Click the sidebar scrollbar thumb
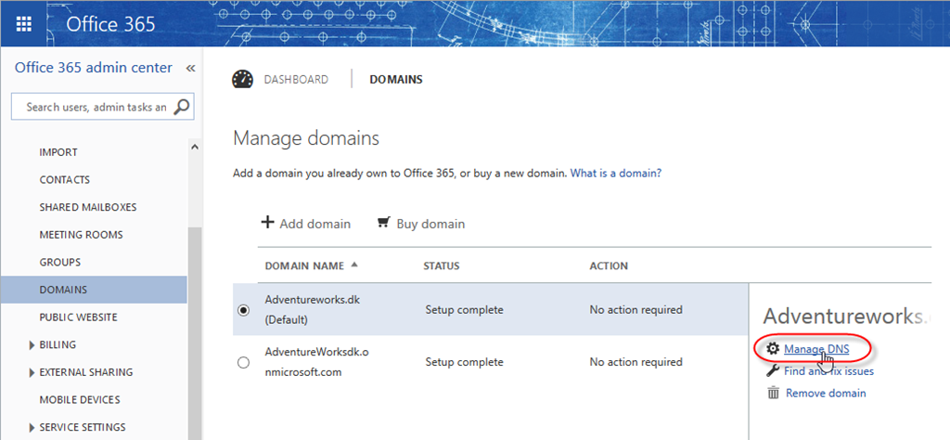950x440 pixels. [x=195, y=333]
